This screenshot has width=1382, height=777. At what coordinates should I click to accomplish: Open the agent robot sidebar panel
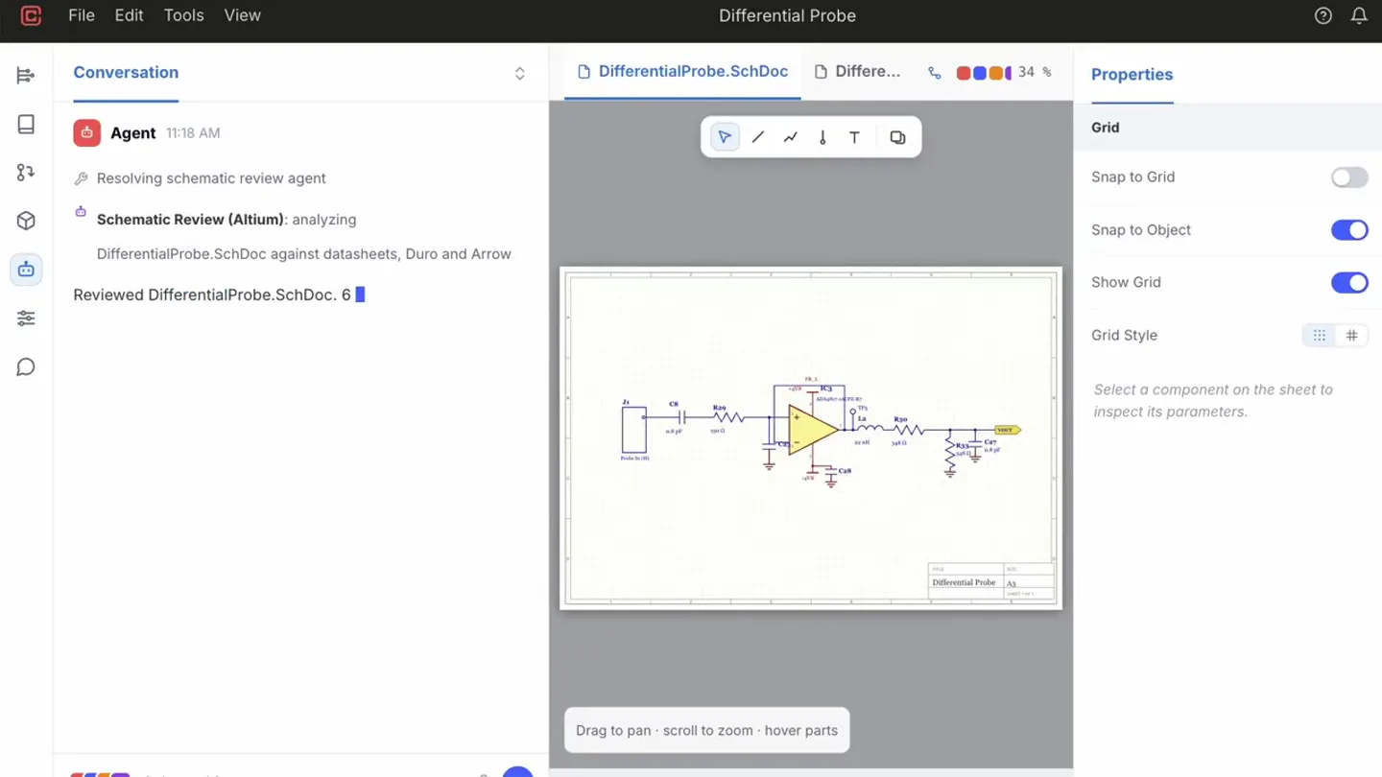(x=26, y=270)
